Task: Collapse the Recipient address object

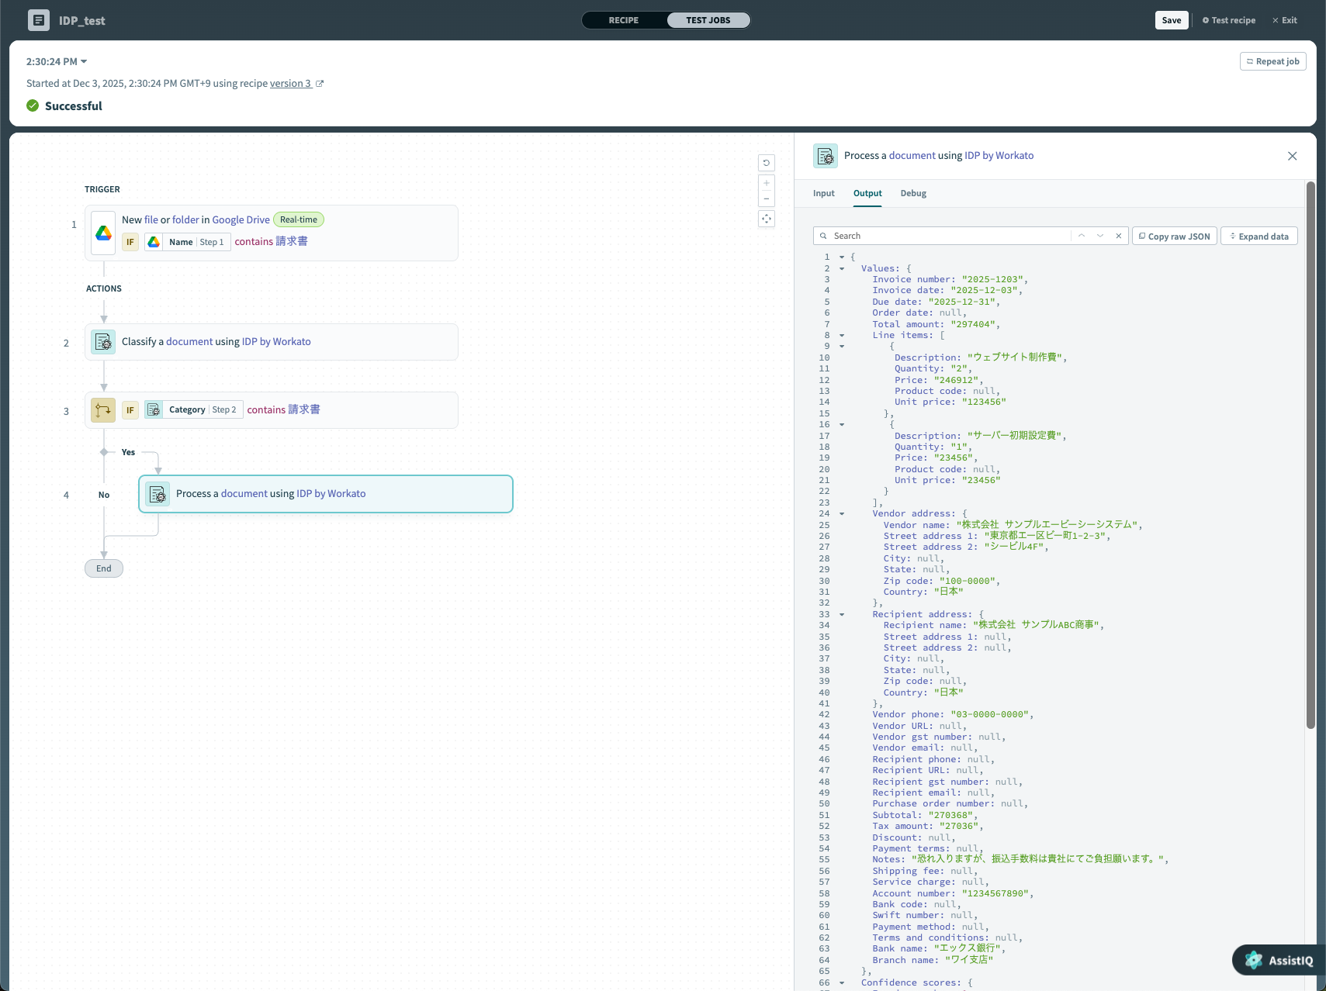Action: pos(842,615)
